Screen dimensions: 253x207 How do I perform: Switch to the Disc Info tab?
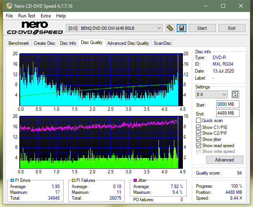click(68, 43)
